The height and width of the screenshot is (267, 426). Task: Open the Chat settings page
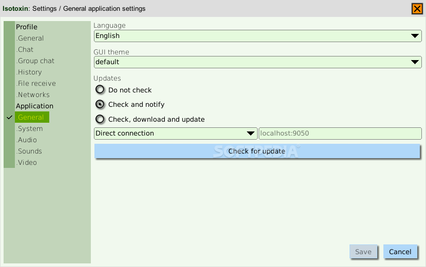click(x=25, y=50)
